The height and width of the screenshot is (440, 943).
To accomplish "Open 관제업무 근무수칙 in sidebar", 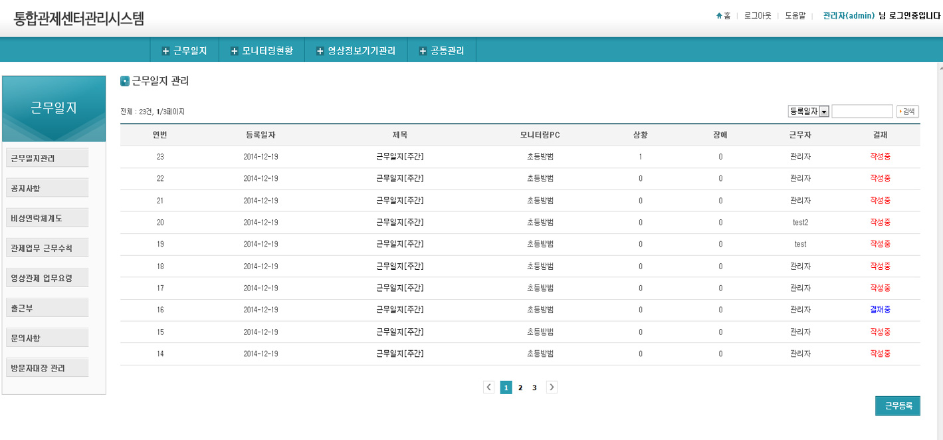I will (47, 248).
